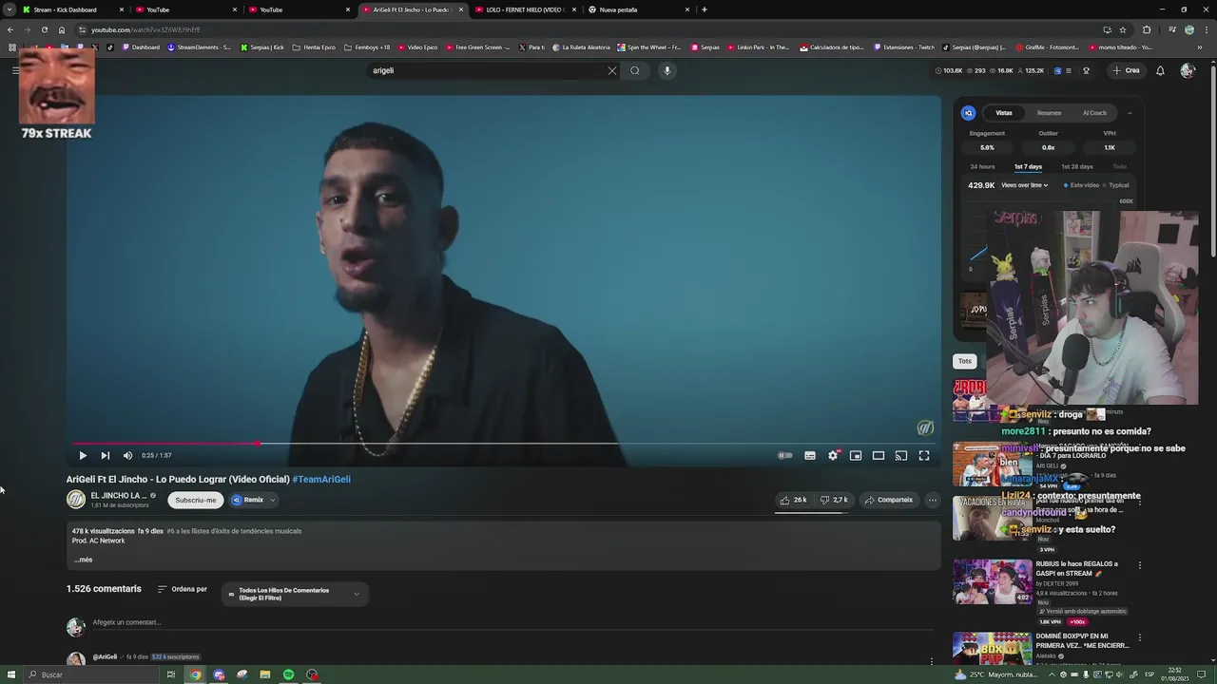This screenshot has width=1217, height=684.
Task: Open the EL JINCHO LA channel name link
Action: [x=119, y=496]
